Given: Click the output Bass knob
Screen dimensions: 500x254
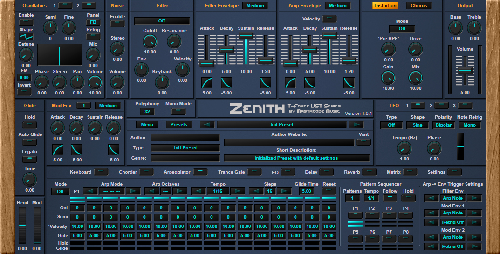Looking at the screenshot, I should [x=455, y=28].
